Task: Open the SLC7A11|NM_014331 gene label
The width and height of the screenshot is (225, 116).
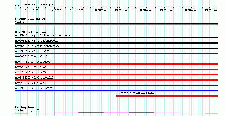Action: point(28,110)
